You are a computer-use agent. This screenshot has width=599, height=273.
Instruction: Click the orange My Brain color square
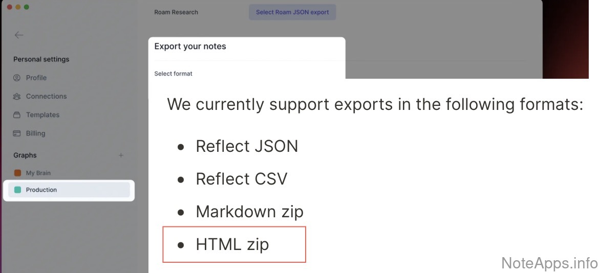pos(17,173)
